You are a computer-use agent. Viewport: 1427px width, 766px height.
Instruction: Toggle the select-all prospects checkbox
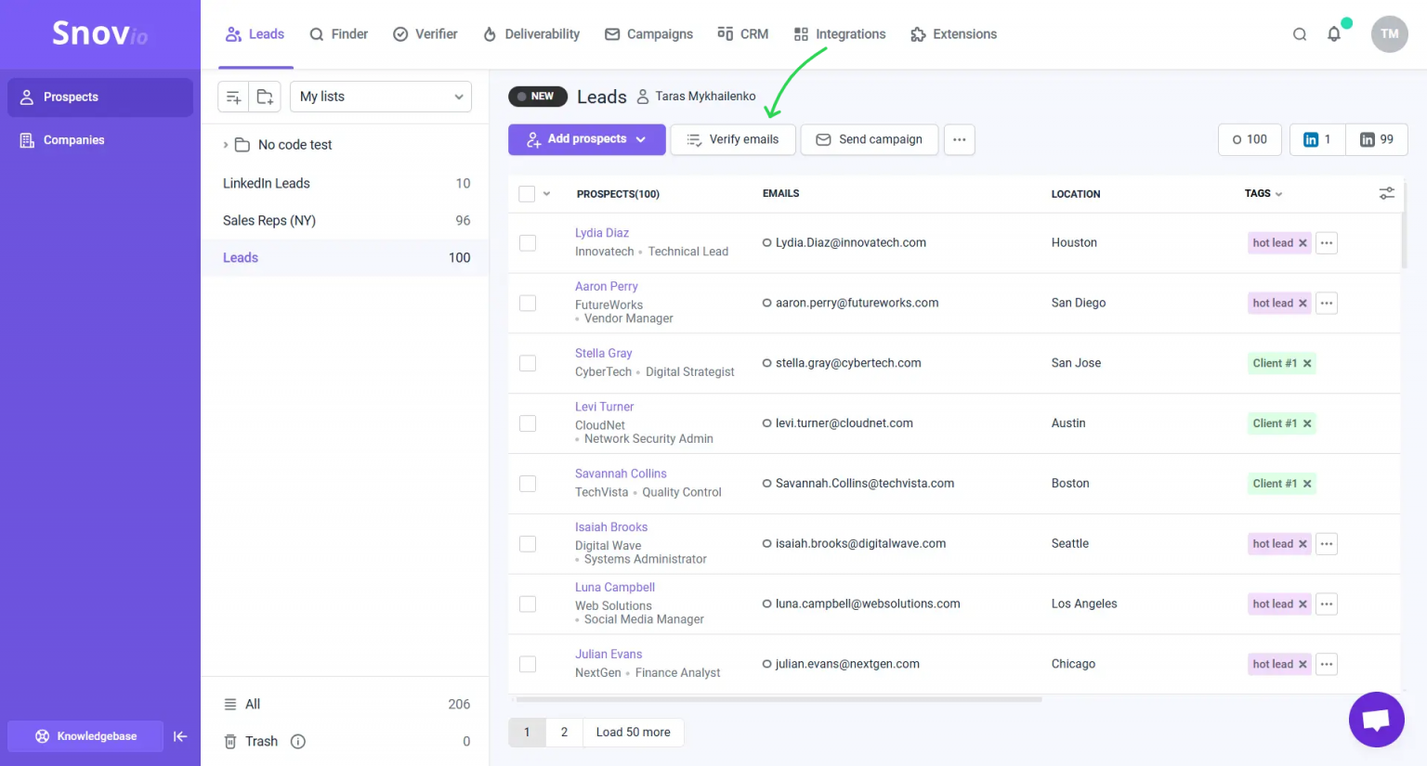pos(527,193)
